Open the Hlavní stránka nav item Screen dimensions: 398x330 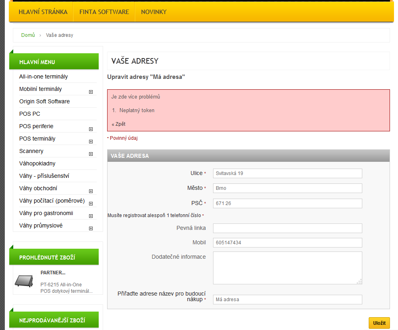pos(43,12)
